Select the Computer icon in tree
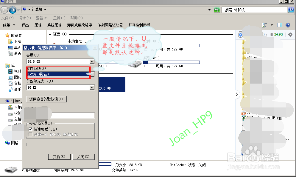 (7, 101)
